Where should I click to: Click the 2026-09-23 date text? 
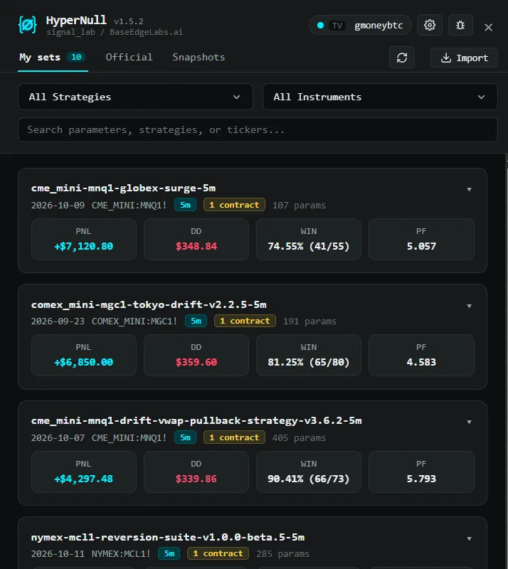[x=58, y=321]
